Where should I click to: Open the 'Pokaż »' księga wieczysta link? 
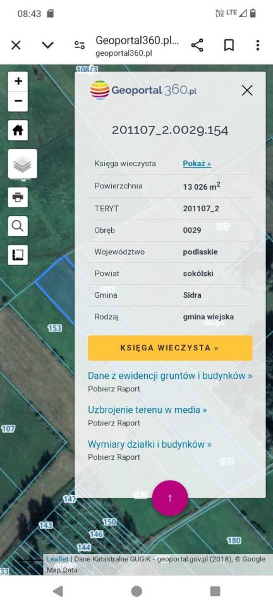(197, 163)
